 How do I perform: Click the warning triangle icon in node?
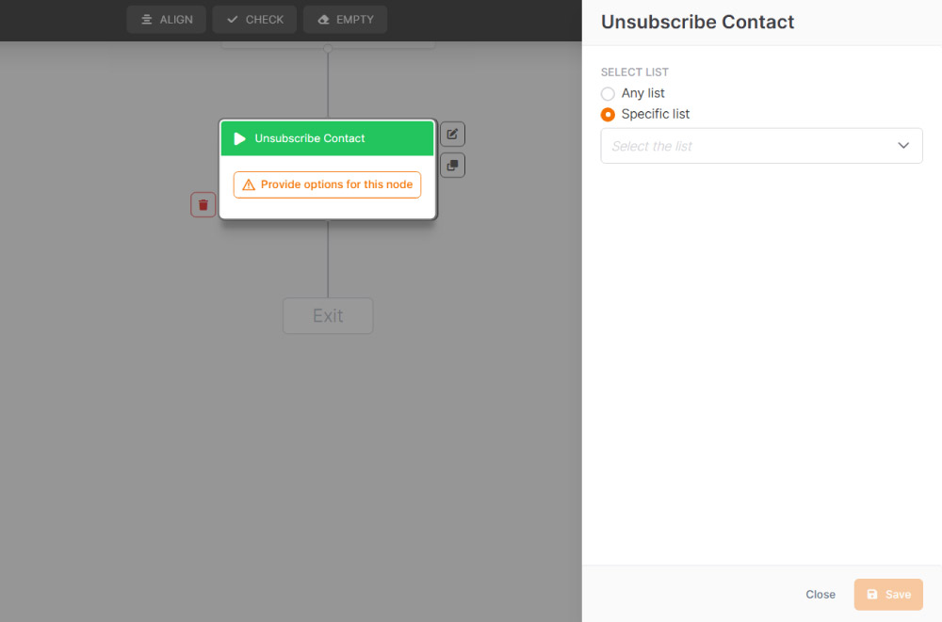pyautogui.click(x=249, y=184)
